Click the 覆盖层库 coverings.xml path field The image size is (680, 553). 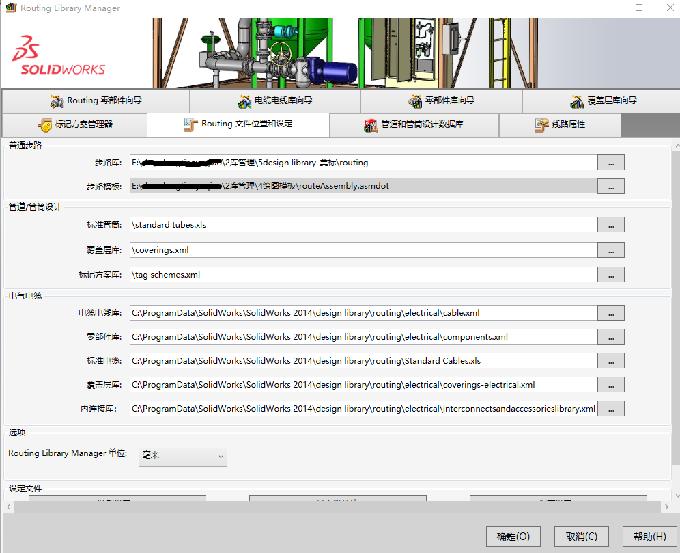pos(363,250)
